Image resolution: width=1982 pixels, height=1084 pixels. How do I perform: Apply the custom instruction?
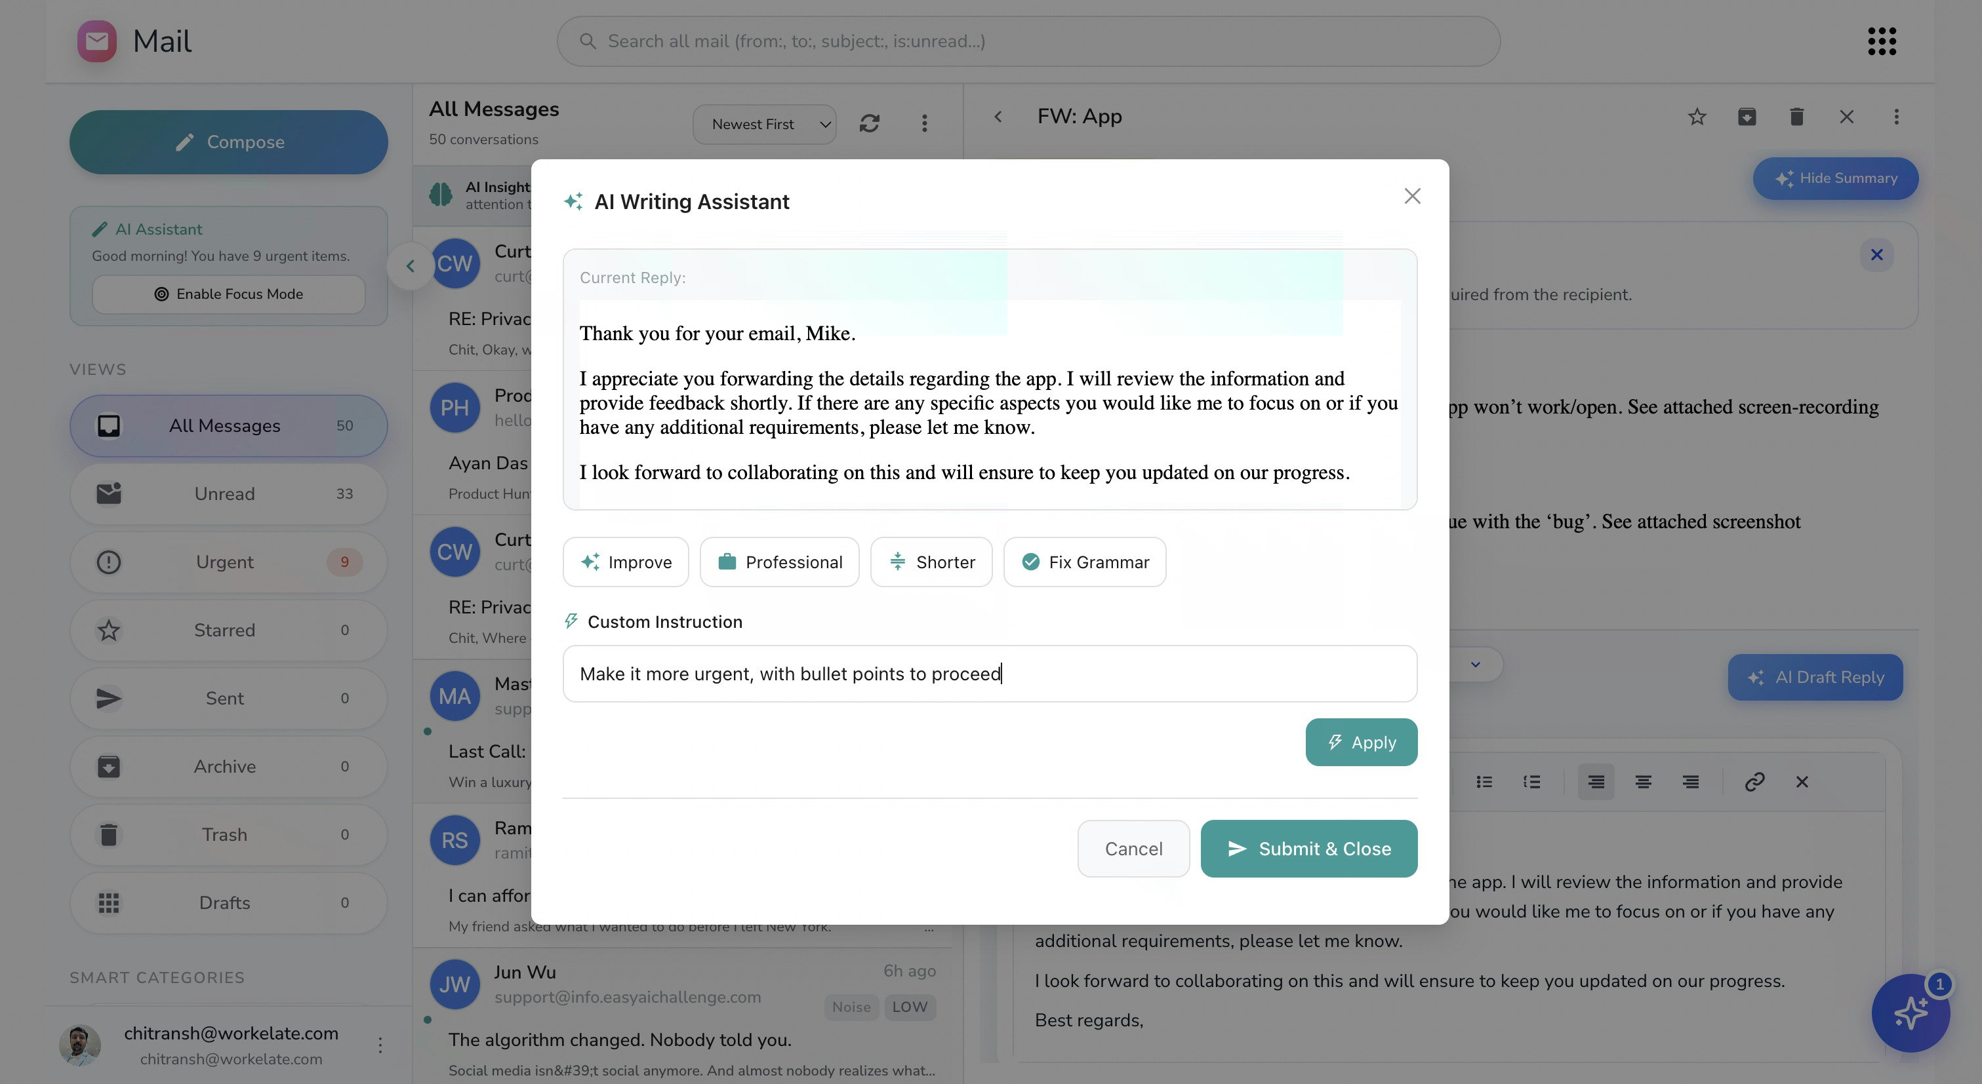[x=1360, y=742]
